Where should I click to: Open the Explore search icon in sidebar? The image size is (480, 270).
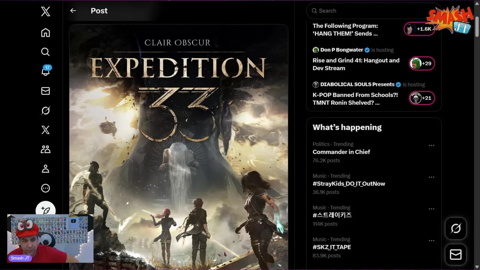coord(45,52)
